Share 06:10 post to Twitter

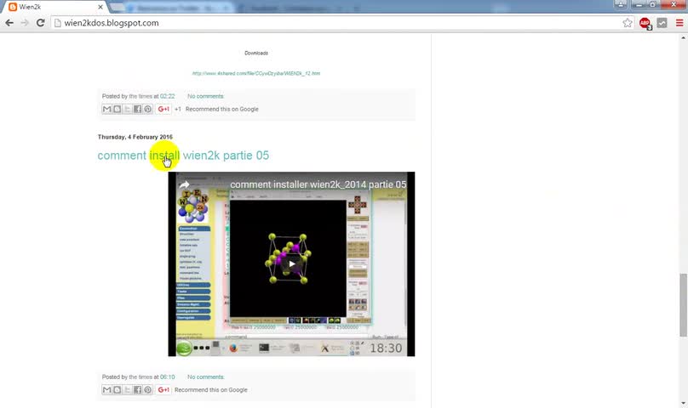127,389
